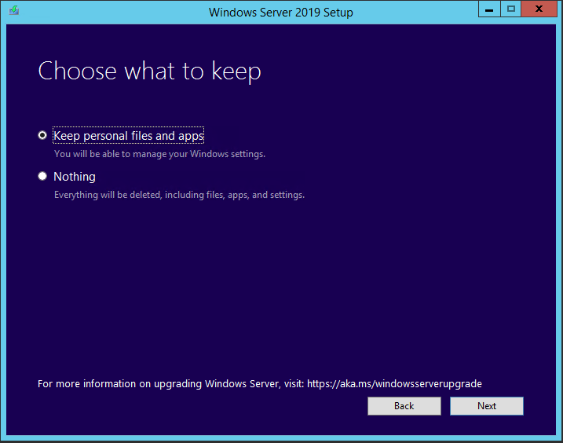
Task: Maximize the Setup window
Action: tap(511, 9)
